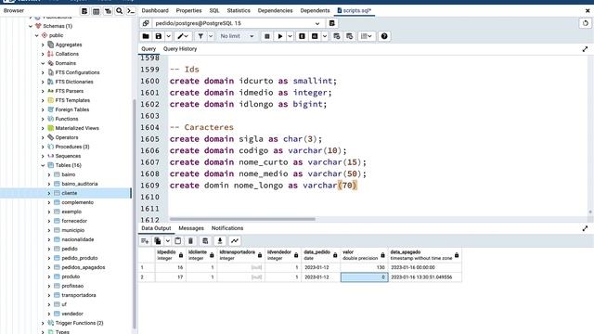Click the query editor horizontal scrollbar
The image size is (594, 334).
click(x=242, y=219)
